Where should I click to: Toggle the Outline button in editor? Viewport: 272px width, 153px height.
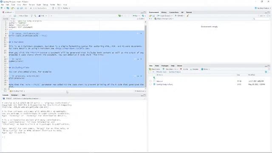point(141,19)
